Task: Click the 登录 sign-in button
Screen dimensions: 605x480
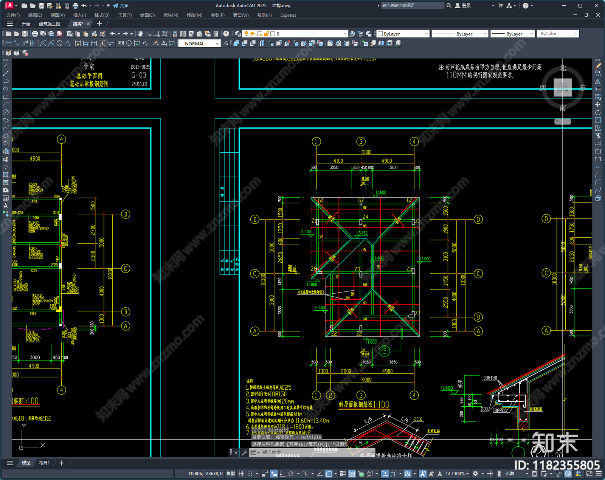Action: pyautogui.click(x=463, y=6)
